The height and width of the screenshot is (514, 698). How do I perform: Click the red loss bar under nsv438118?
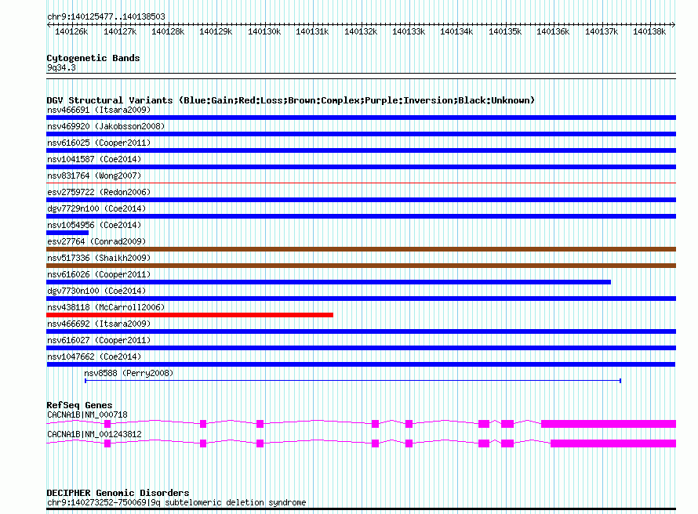click(190, 315)
